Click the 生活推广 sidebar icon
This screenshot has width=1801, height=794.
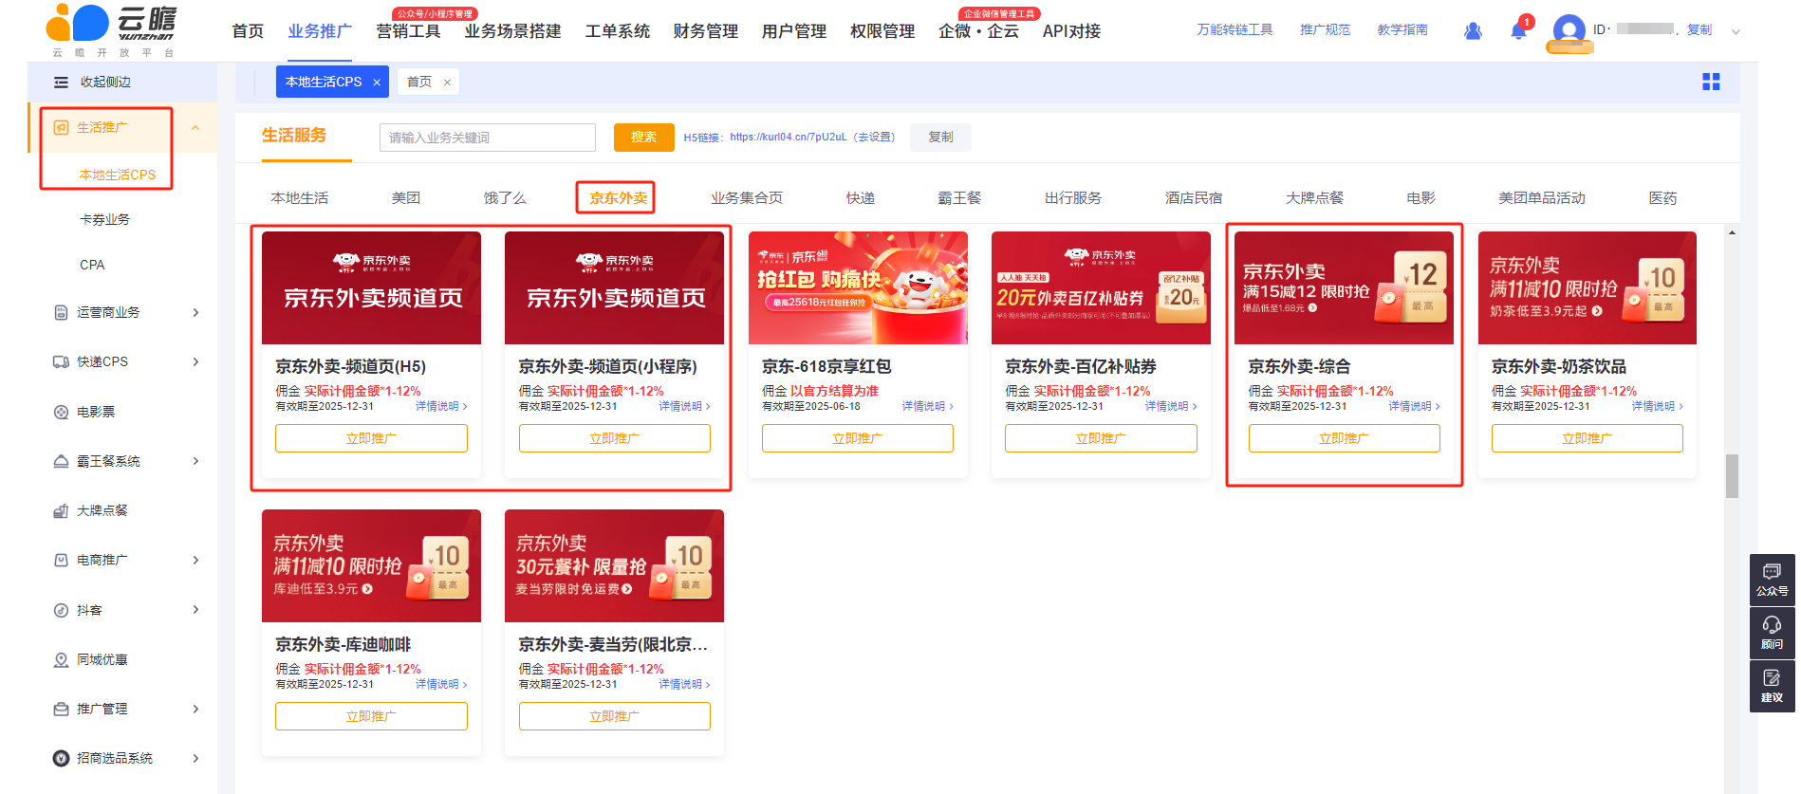(61, 127)
